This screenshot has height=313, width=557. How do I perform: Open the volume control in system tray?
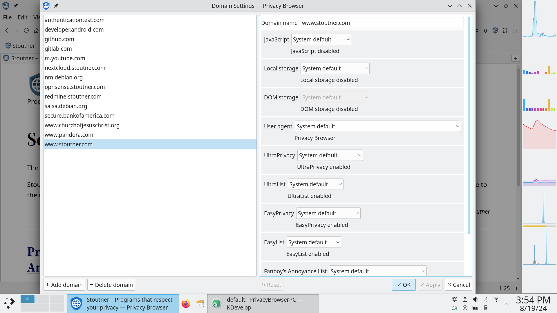tap(475, 299)
